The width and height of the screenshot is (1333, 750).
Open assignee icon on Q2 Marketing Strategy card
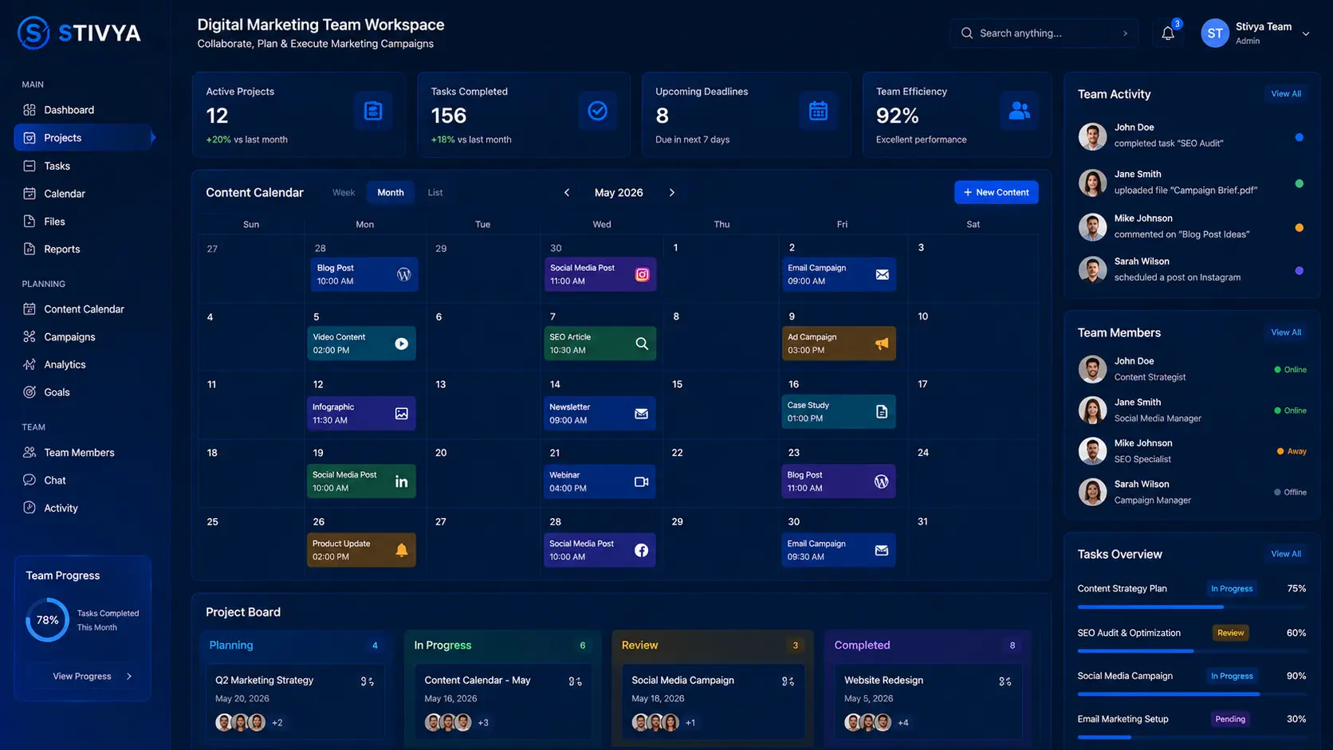pyautogui.click(x=367, y=681)
